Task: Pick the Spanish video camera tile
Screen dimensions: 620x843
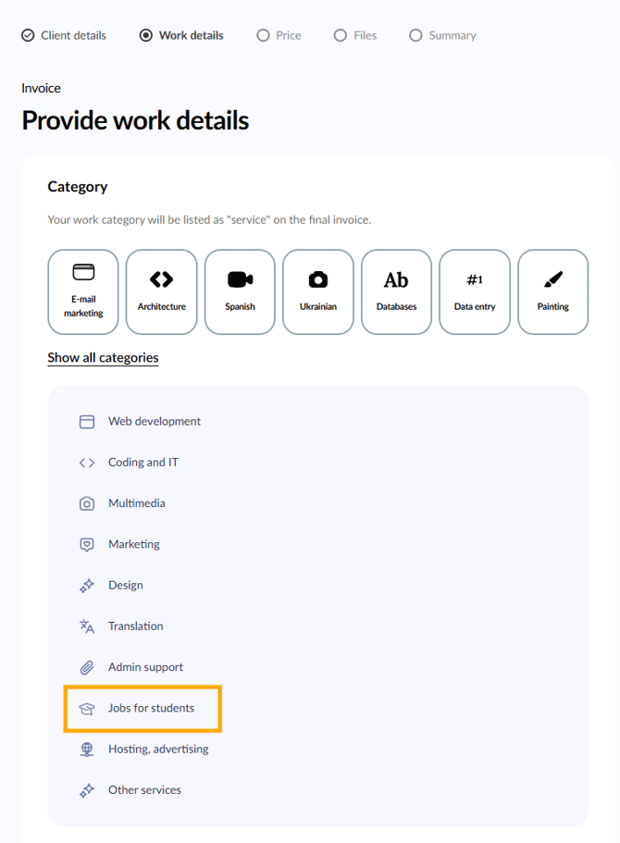Action: [240, 291]
